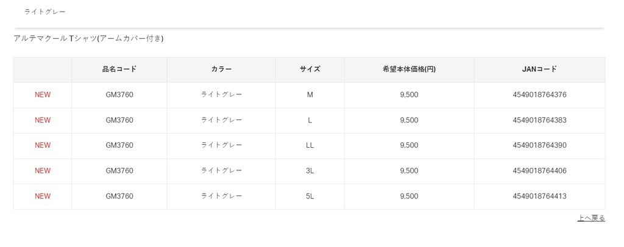Click the 品名コード column header
The width and height of the screenshot is (624, 247).
(119, 69)
